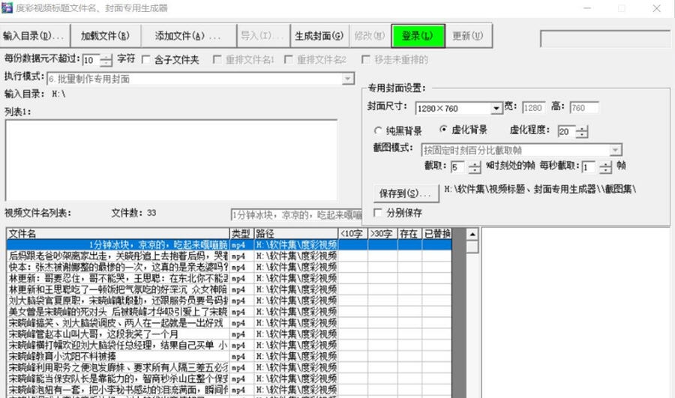This screenshot has height=398, width=675.
Task: Click the 存在 column header
Action: (x=409, y=234)
